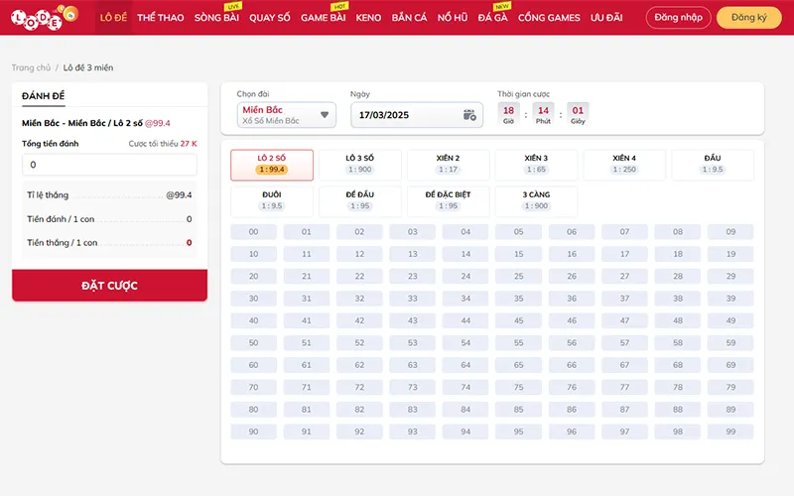
Task: Pick number 58 in the grid
Action: 678,342
